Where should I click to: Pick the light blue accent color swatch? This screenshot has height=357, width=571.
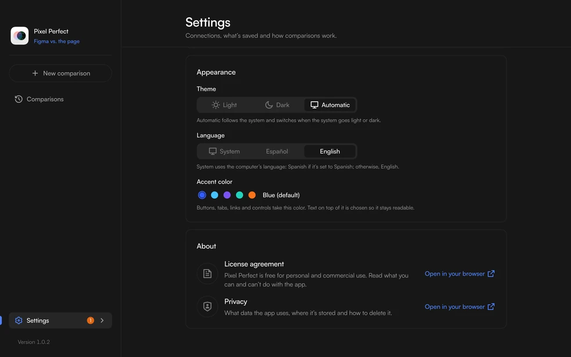pos(215,195)
